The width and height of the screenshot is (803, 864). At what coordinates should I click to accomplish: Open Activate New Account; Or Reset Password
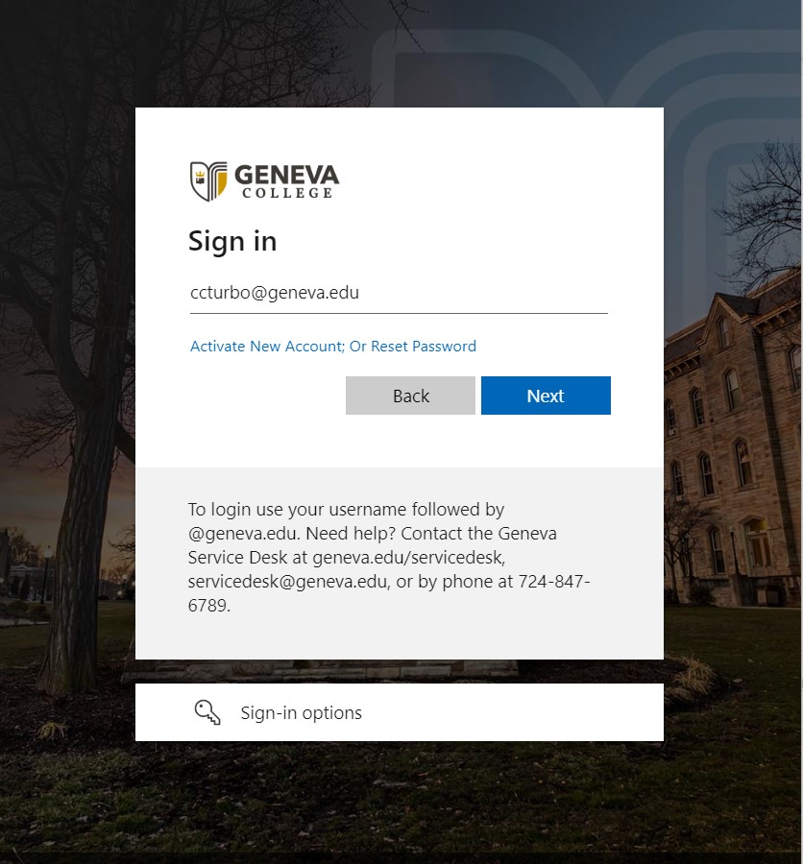(x=332, y=347)
